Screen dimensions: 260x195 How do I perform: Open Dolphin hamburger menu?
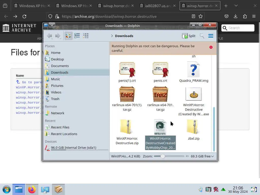[x=211, y=36]
